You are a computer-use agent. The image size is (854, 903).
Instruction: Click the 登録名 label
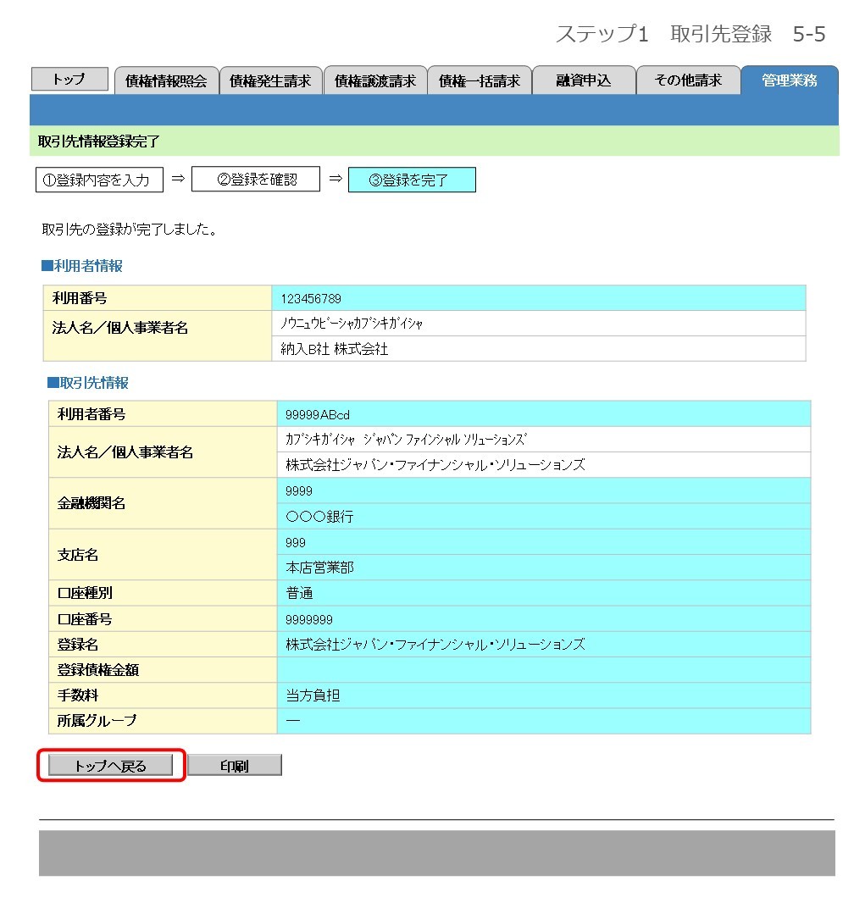[x=77, y=645]
